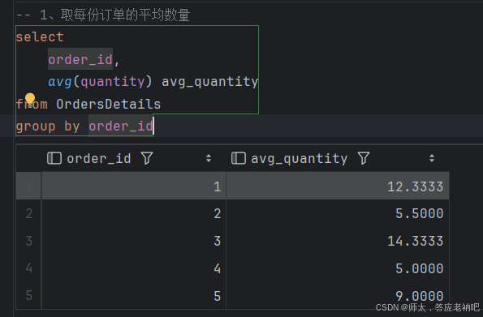483x317 pixels.
Task: Click the group by keyword in the editor
Action: (x=48, y=126)
